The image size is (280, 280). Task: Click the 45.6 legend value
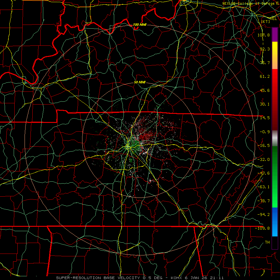pos(265,90)
